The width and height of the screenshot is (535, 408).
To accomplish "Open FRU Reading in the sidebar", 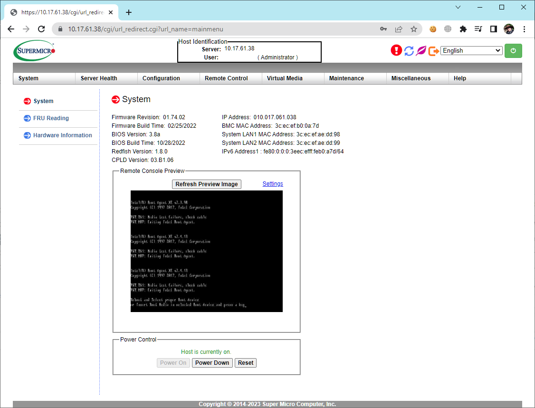I will [51, 118].
